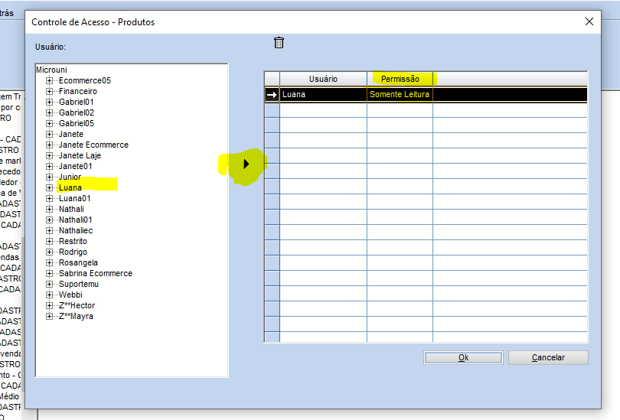
Task: Open the Somente Leitura permission cell
Action: pos(400,94)
